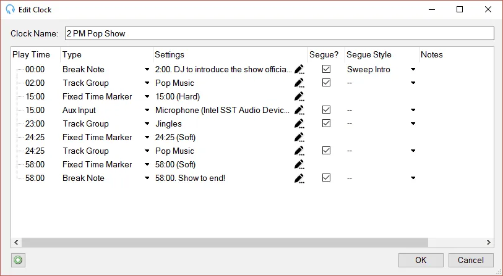Open the Sweep Intro segue style dropdown
Screen dimensions: 503x276
(413, 70)
